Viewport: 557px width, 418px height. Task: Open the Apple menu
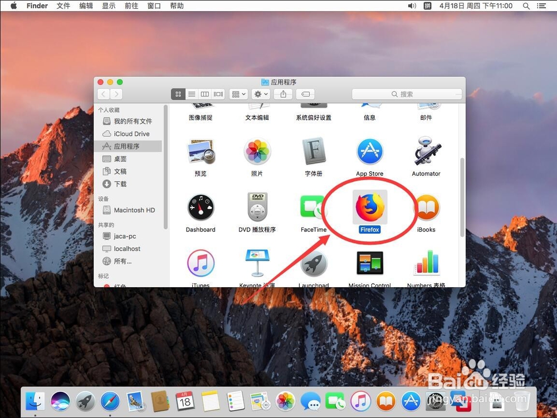pos(13,6)
